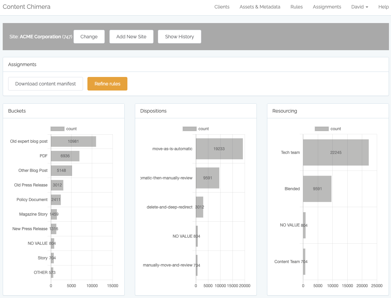Click the Content Team label

click(287, 262)
